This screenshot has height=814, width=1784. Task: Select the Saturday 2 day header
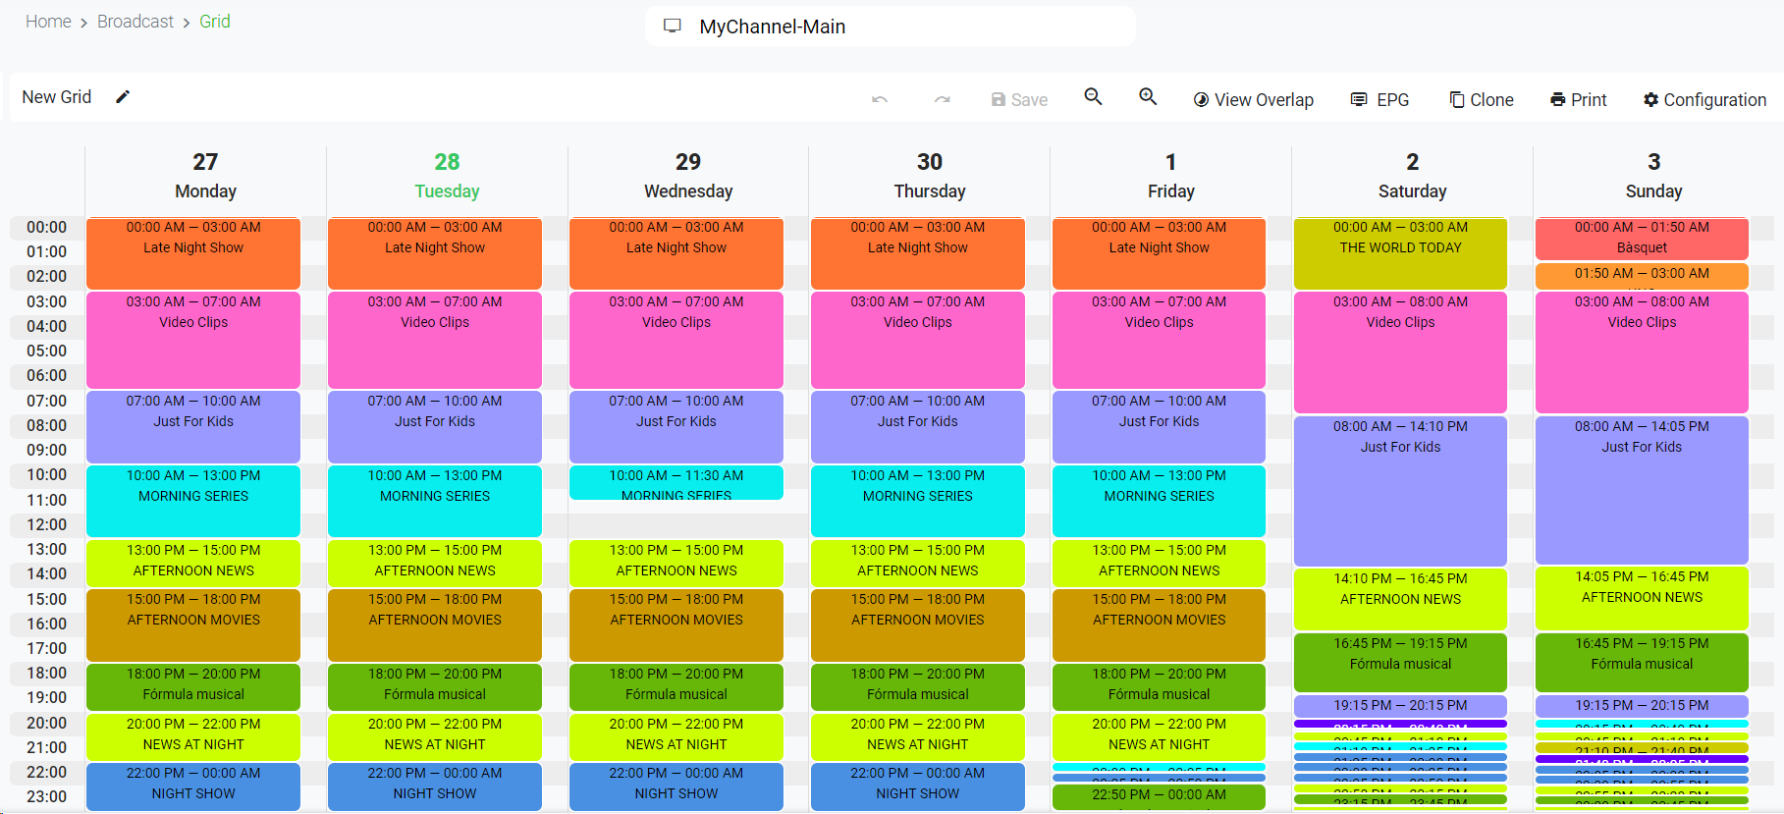[x=1412, y=176]
